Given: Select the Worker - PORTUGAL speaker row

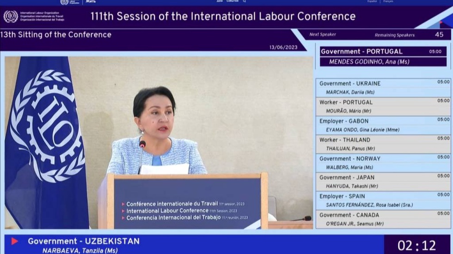Looking at the screenshot, I should tap(384, 106).
